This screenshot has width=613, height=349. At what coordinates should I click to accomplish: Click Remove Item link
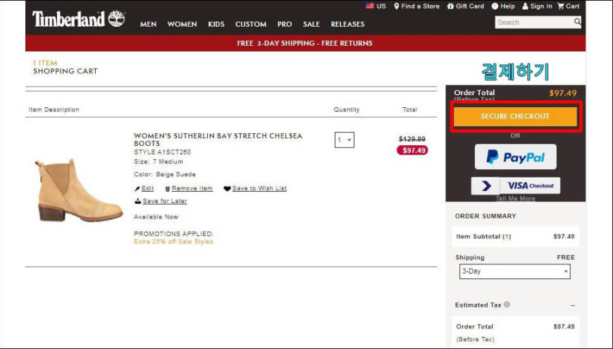click(189, 188)
